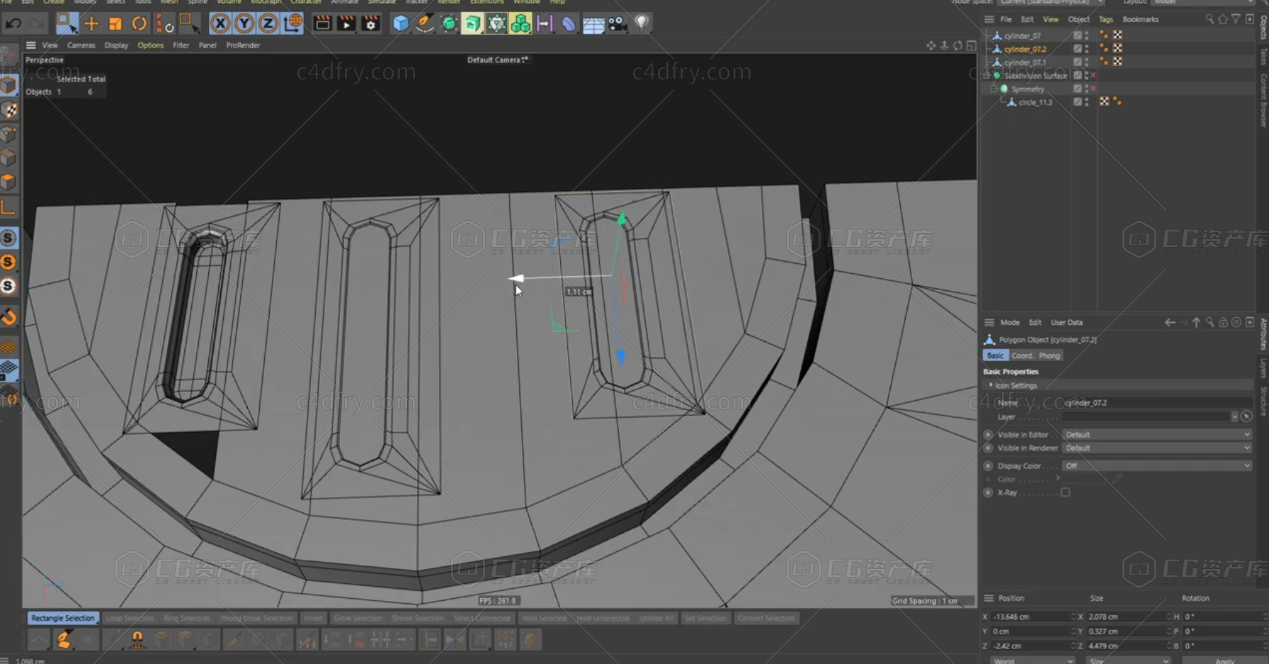1269x664 pixels.
Task: Add a Floor environment object
Action: point(593,24)
